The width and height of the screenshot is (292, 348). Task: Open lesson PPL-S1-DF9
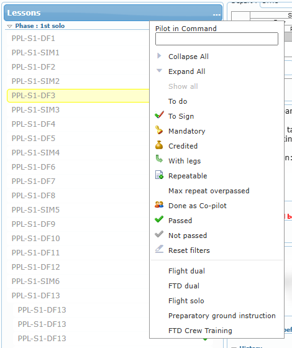click(34, 224)
